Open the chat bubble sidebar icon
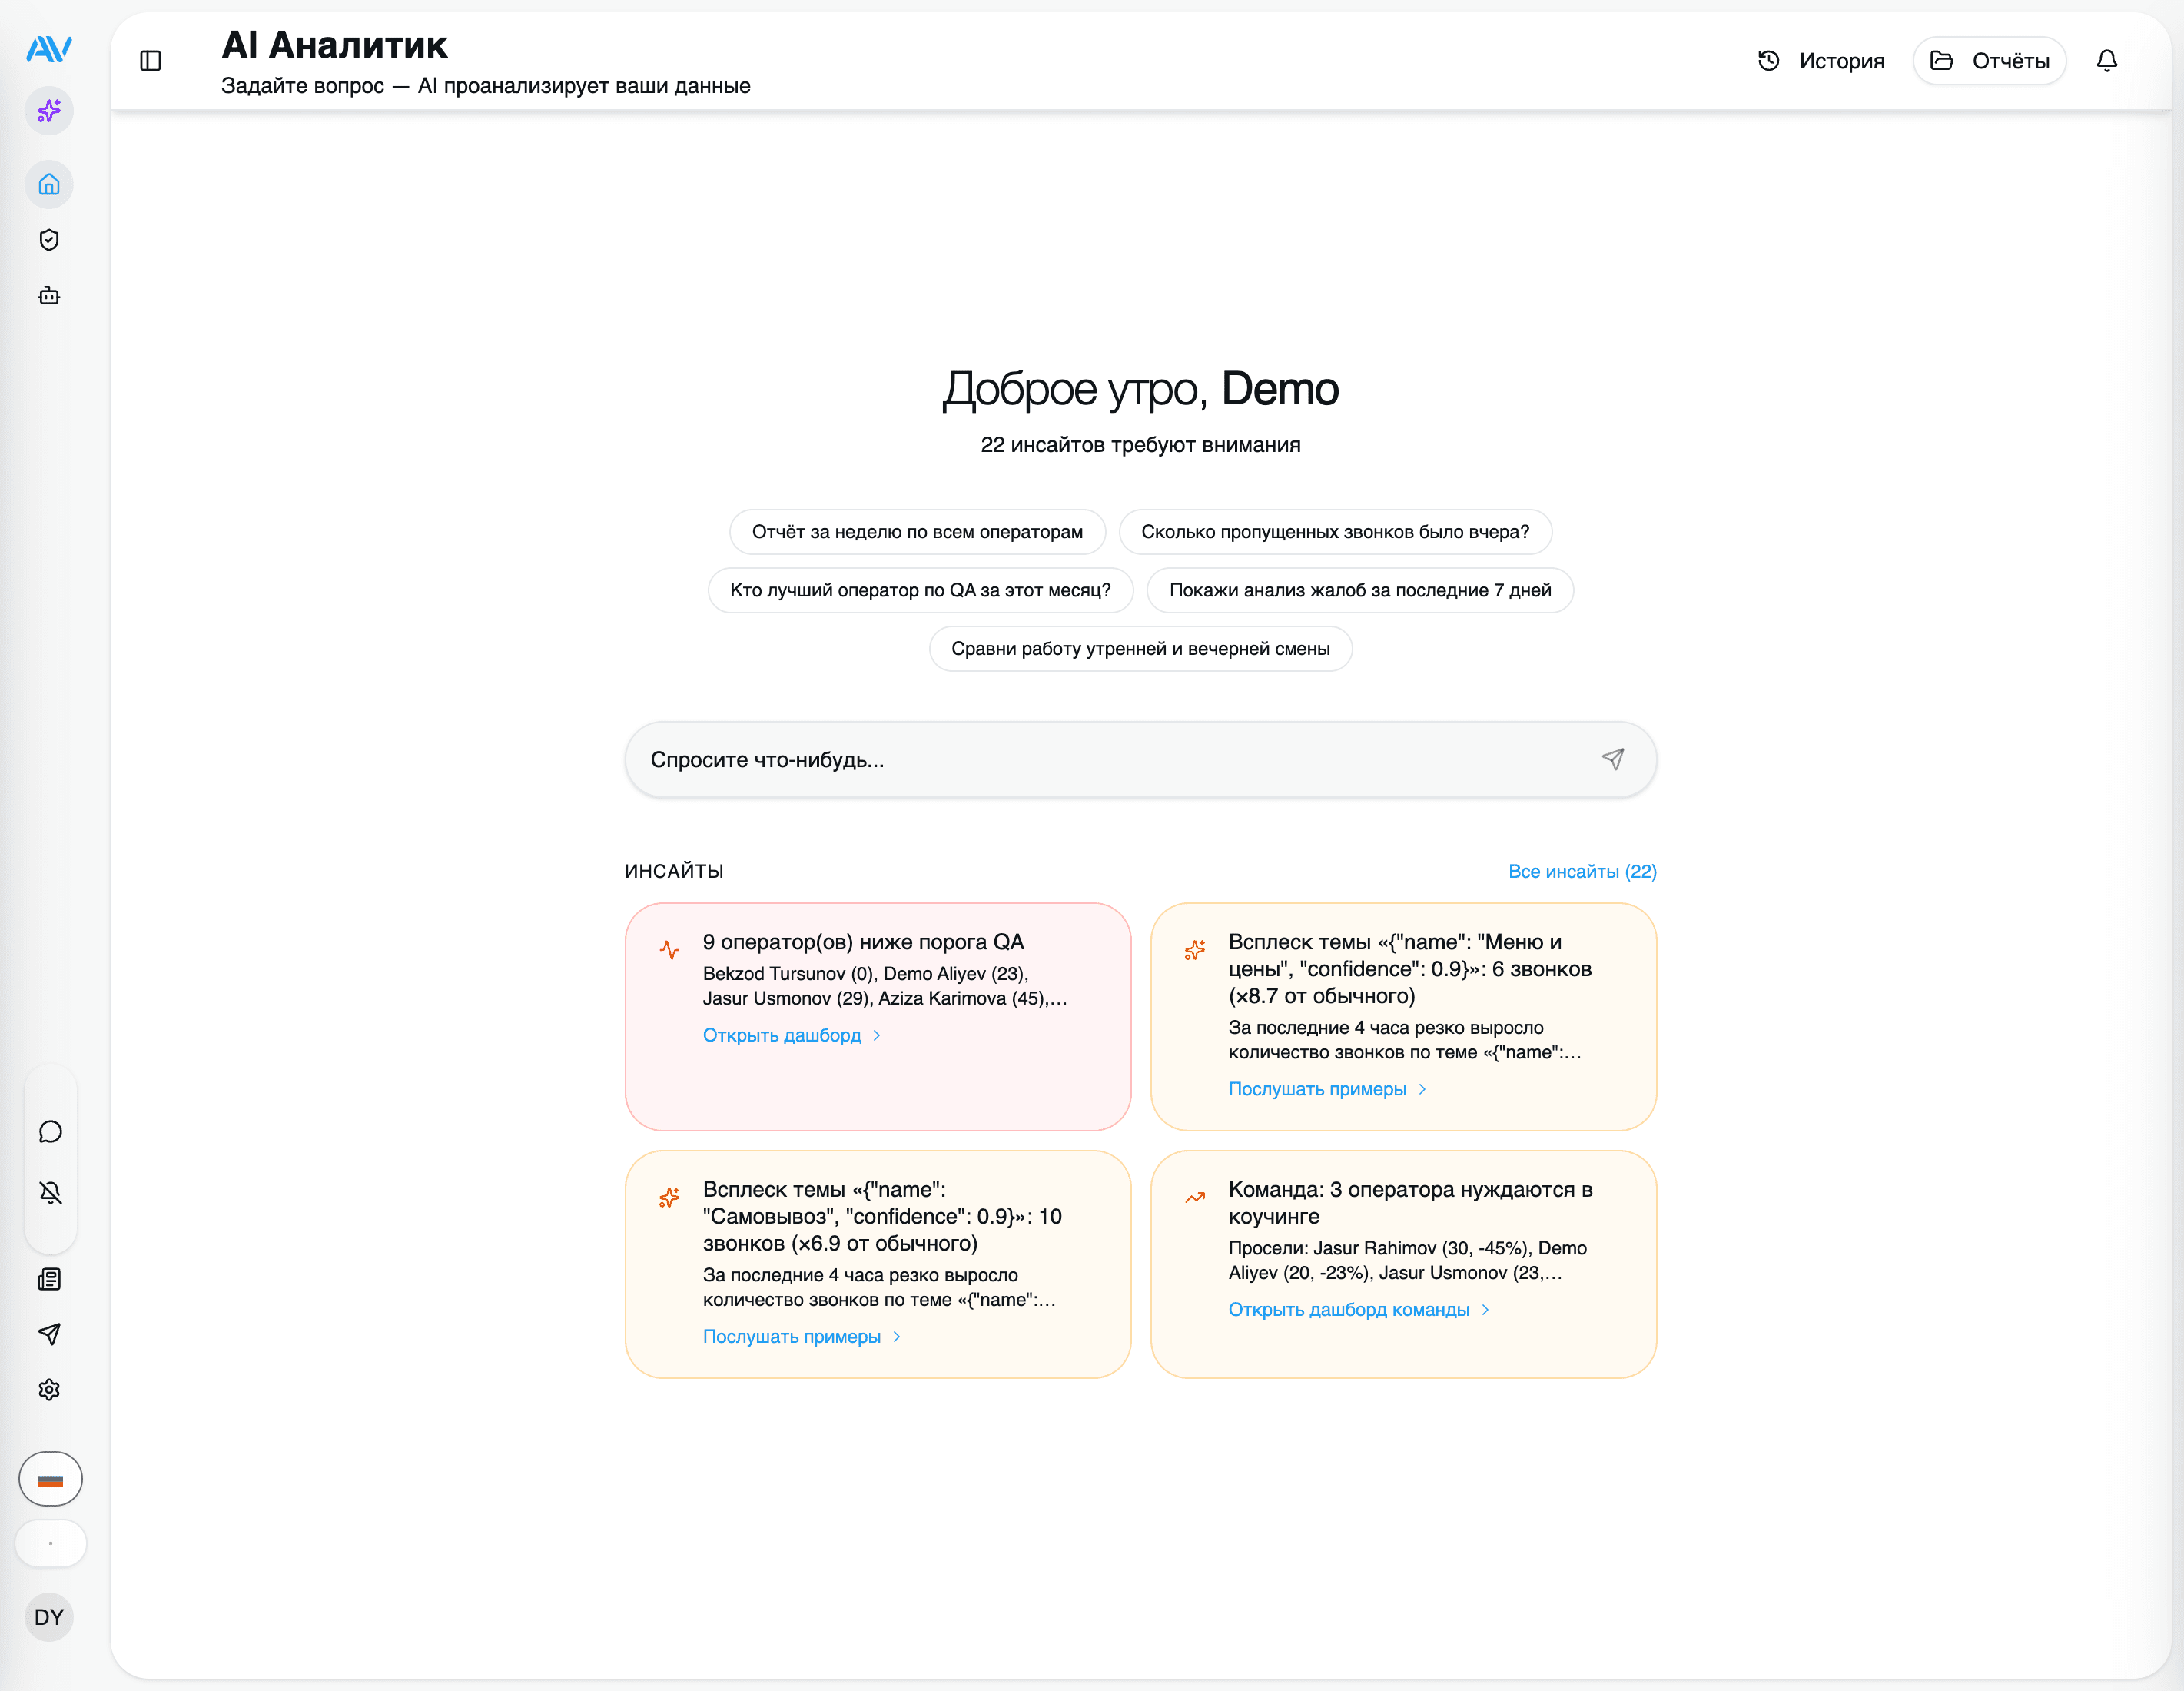The height and width of the screenshot is (1691, 2184). pyautogui.click(x=50, y=1132)
